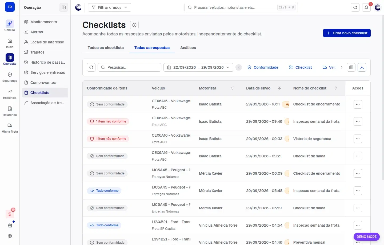
Task: Open the Eficiência section
Action: [x=10, y=94]
